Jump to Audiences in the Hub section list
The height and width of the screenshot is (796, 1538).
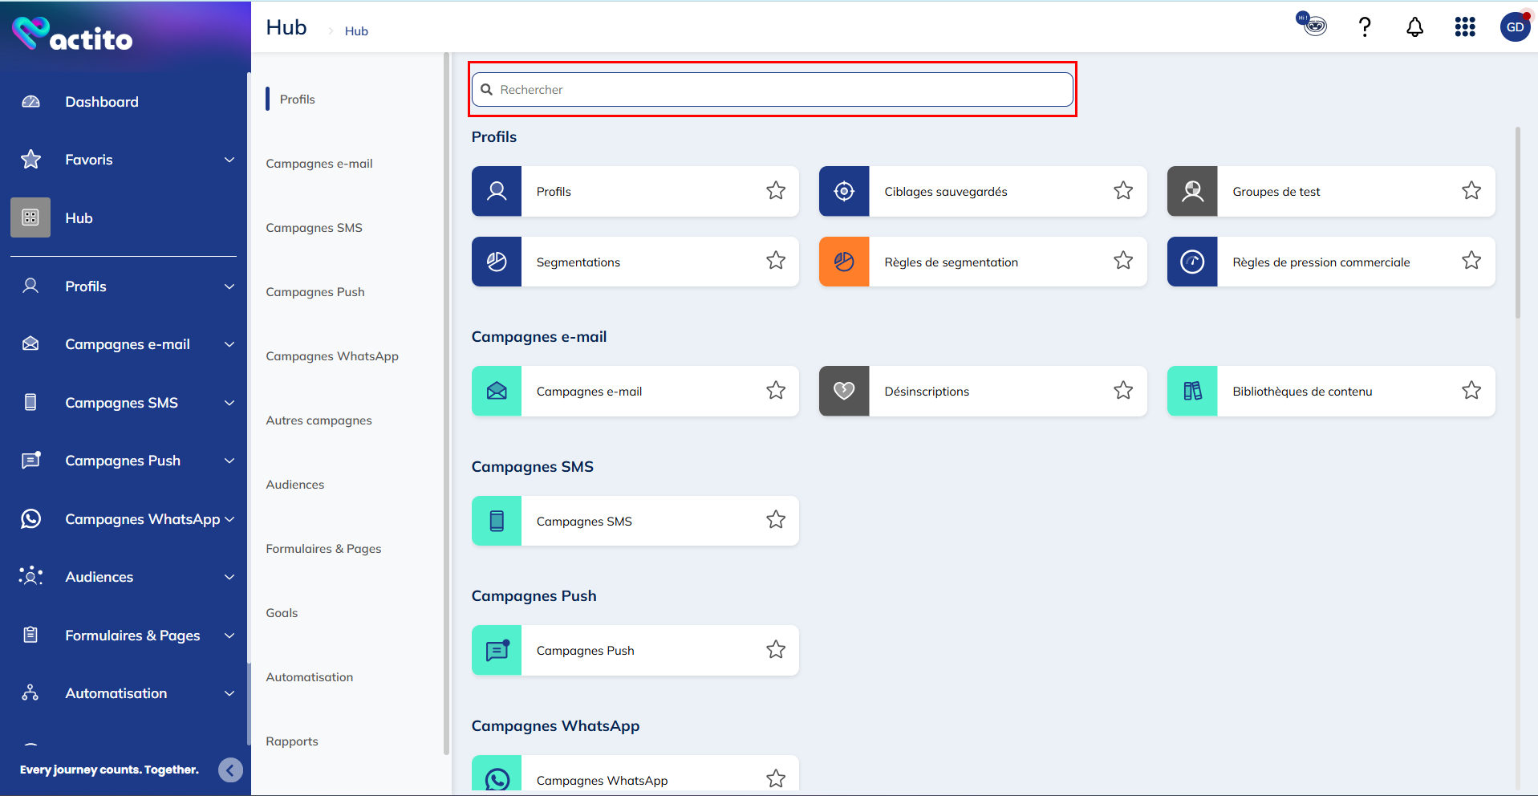(x=295, y=485)
